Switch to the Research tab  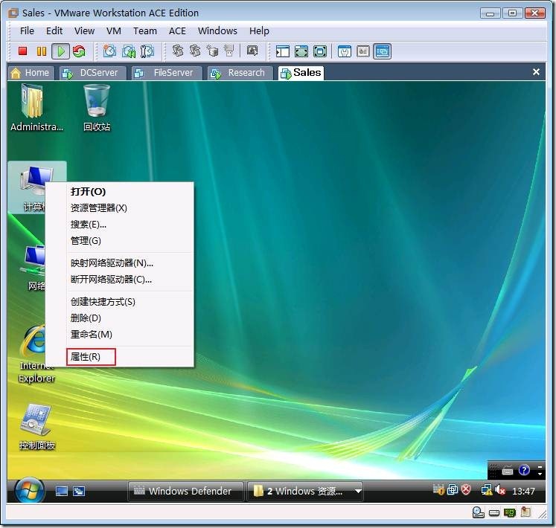point(240,73)
